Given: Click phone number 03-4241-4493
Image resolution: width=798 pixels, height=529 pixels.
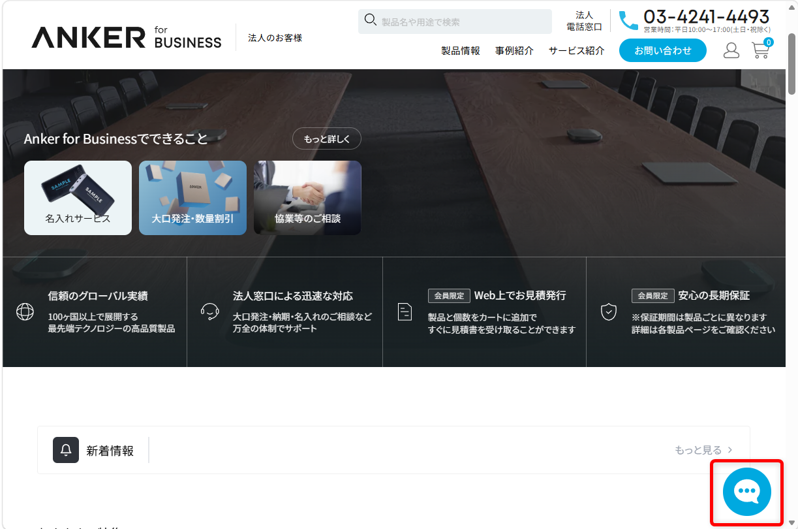Looking at the screenshot, I should coord(707,16).
